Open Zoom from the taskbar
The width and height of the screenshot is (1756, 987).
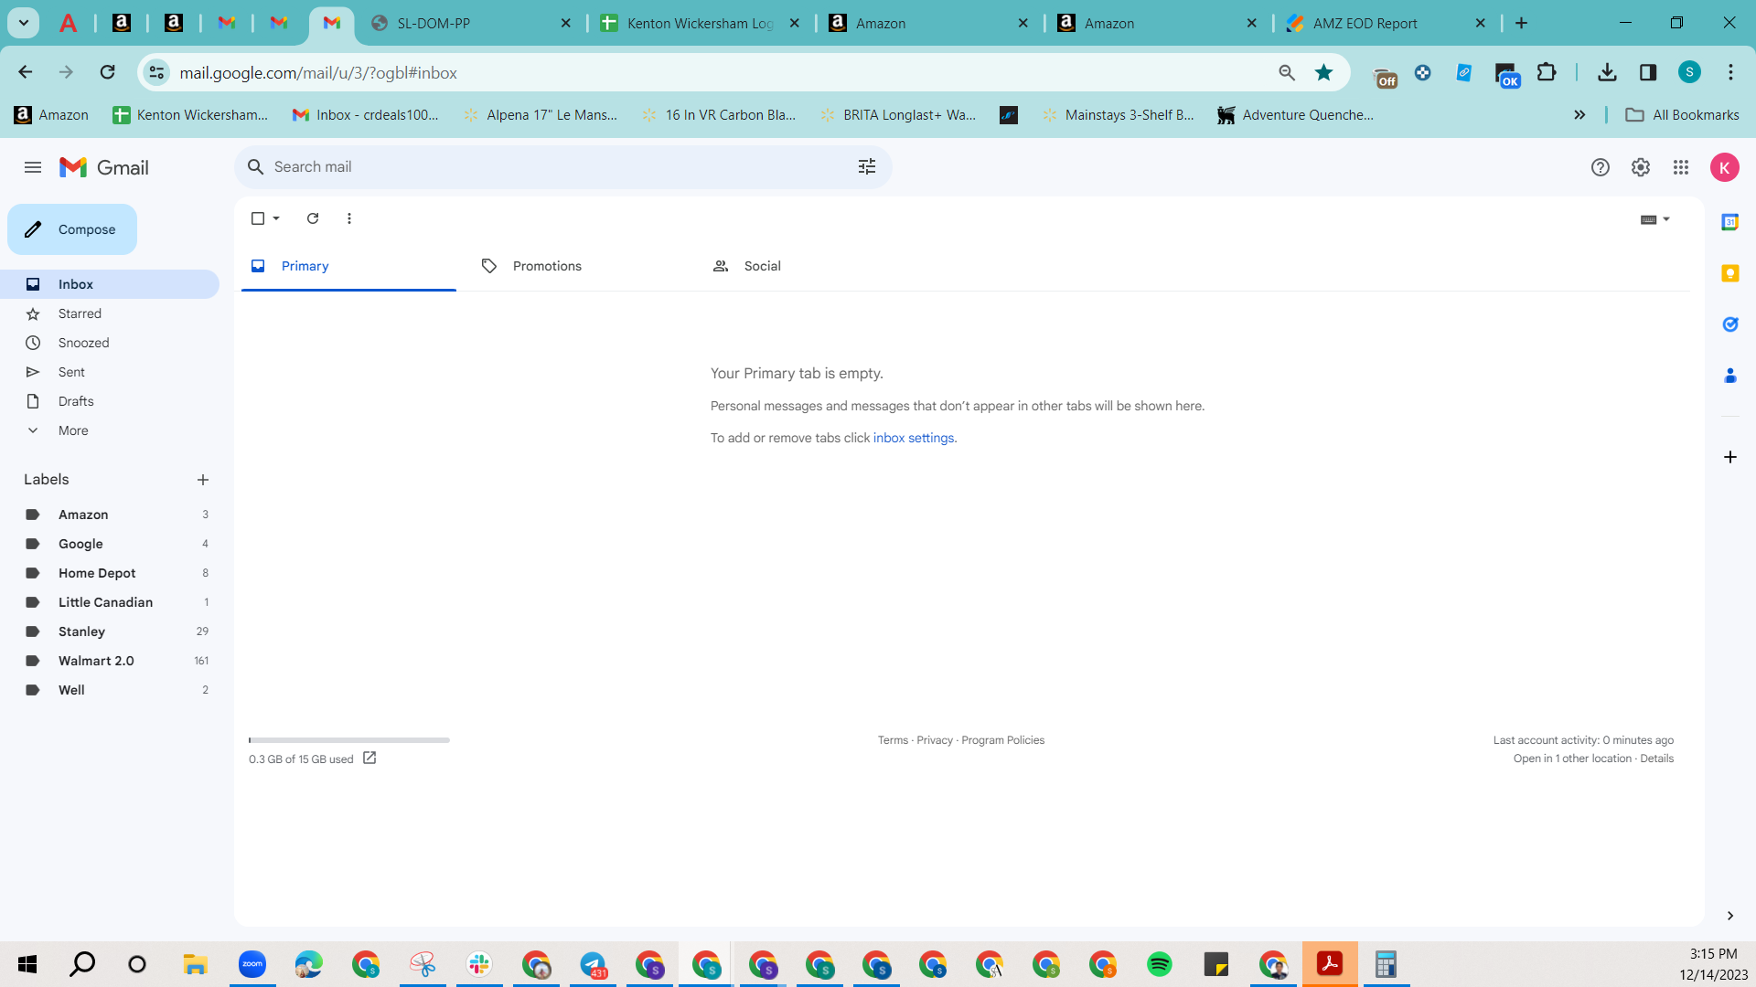[x=252, y=964]
